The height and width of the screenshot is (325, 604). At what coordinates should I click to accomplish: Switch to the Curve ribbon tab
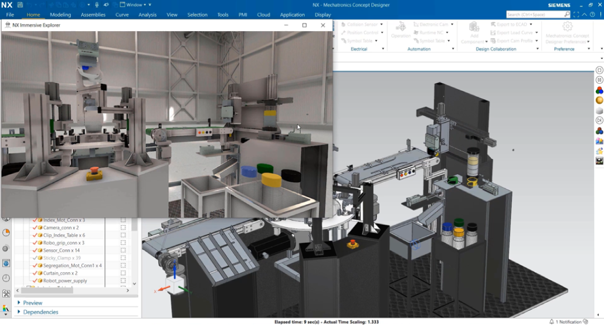point(122,15)
